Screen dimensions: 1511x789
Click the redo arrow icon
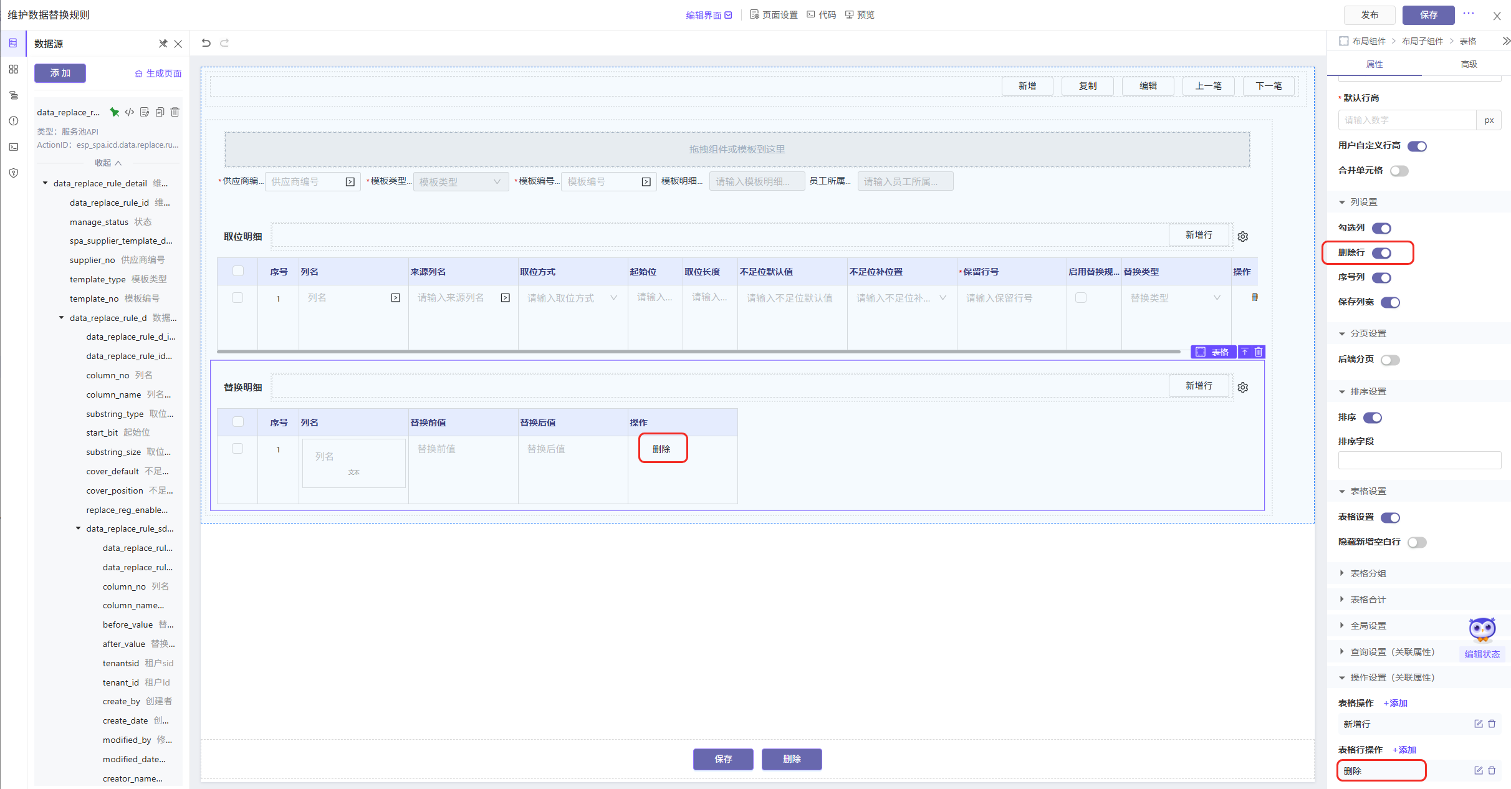coord(225,43)
